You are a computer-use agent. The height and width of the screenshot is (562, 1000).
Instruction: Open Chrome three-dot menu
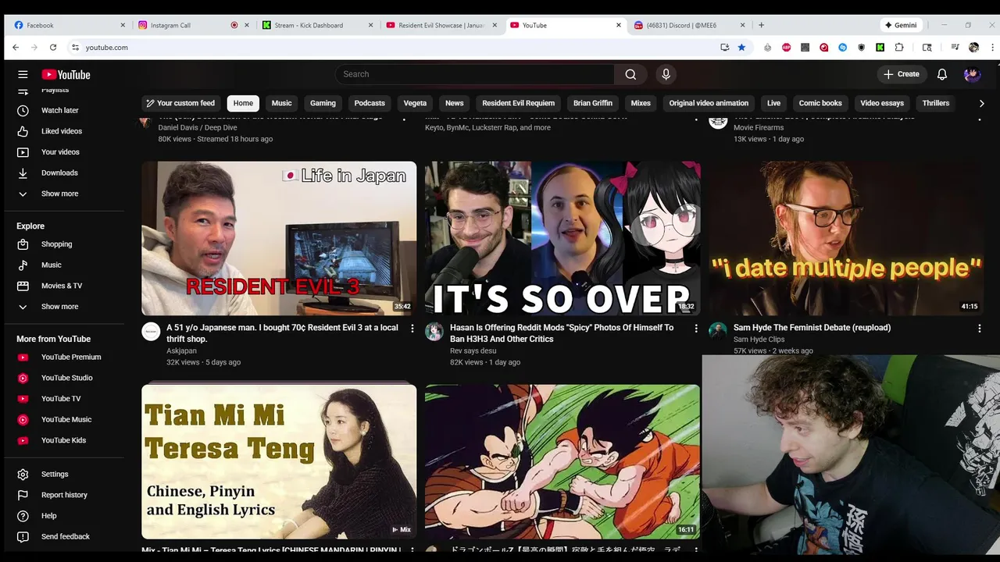(x=993, y=47)
